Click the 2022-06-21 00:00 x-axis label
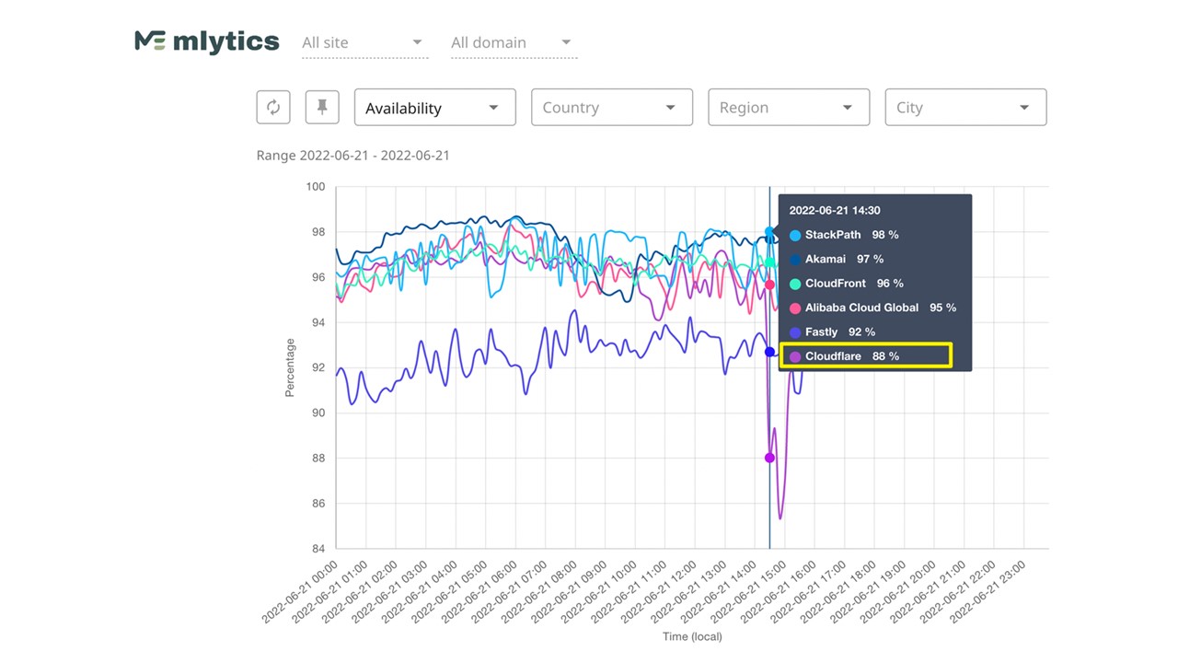This screenshot has height=663, width=1178. [x=301, y=590]
